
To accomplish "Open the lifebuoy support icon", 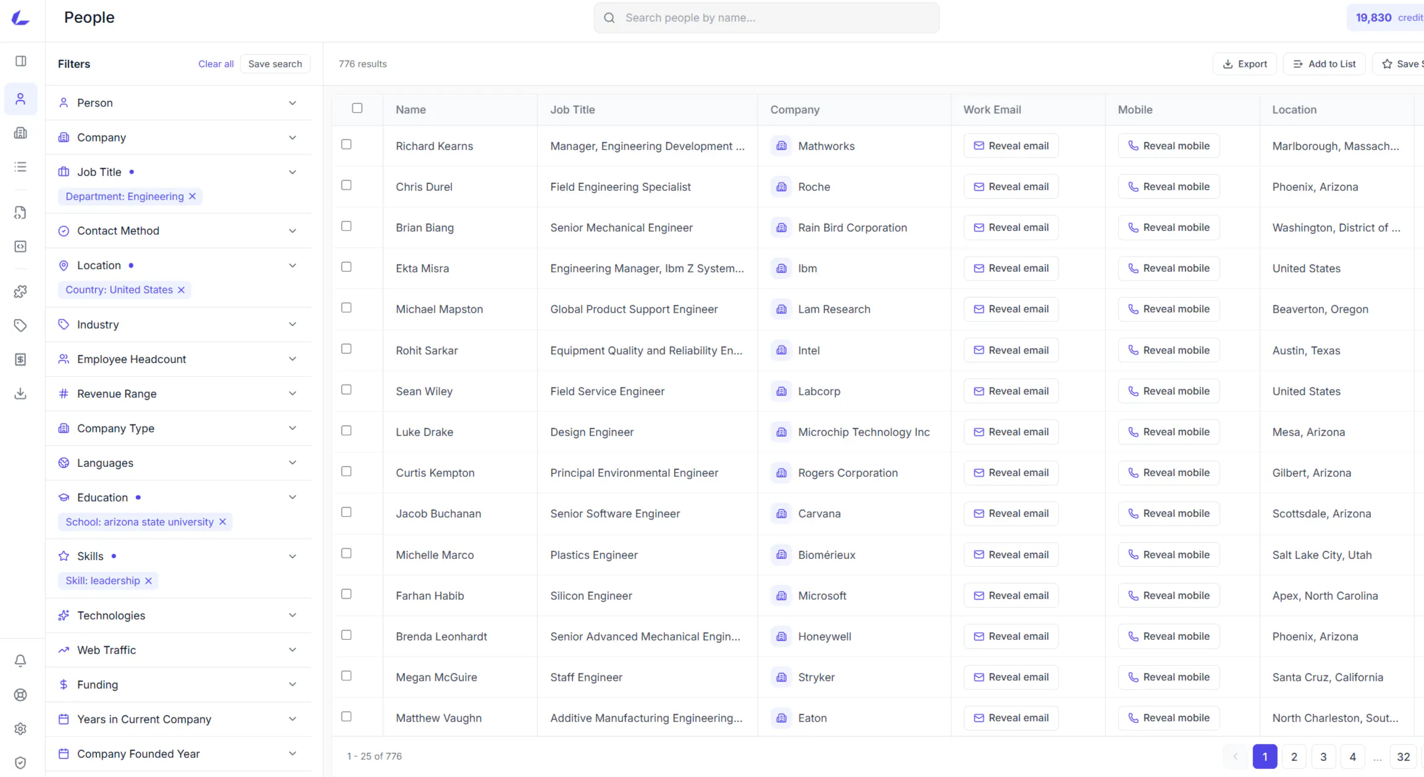I will (20, 695).
